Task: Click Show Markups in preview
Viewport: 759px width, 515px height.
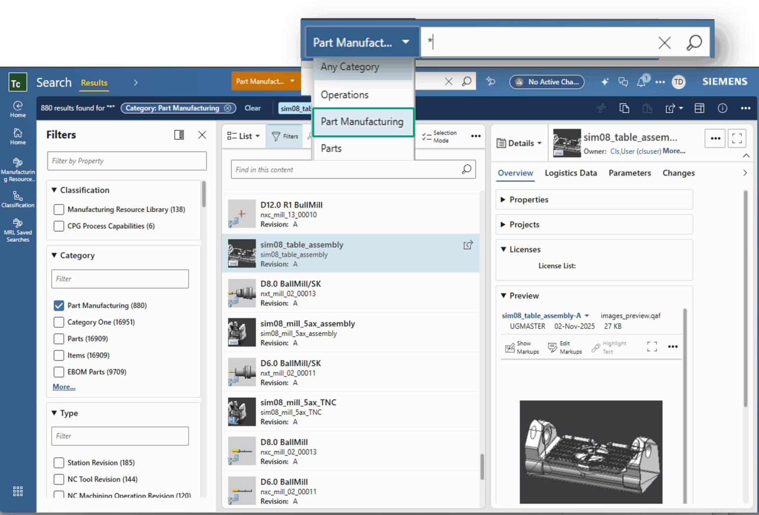Action: coord(522,347)
